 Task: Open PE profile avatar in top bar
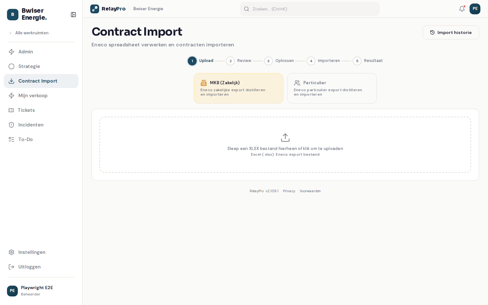pyautogui.click(x=475, y=9)
